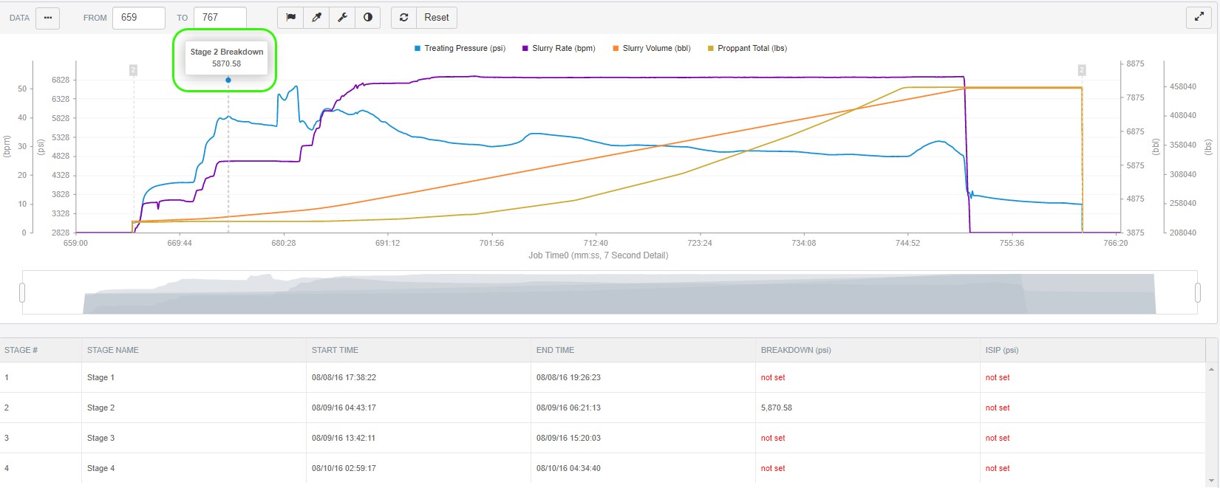The height and width of the screenshot is (488, 1220).
Task: Toggle the half-circle contrast icon
Action: click(368, 18)
